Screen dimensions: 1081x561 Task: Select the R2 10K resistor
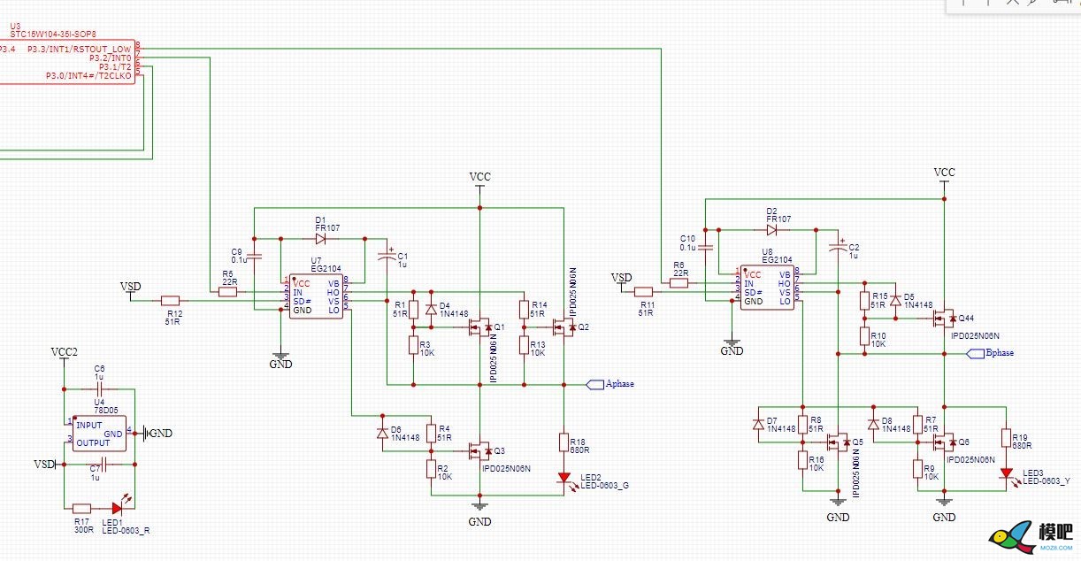tap(431, 468)
